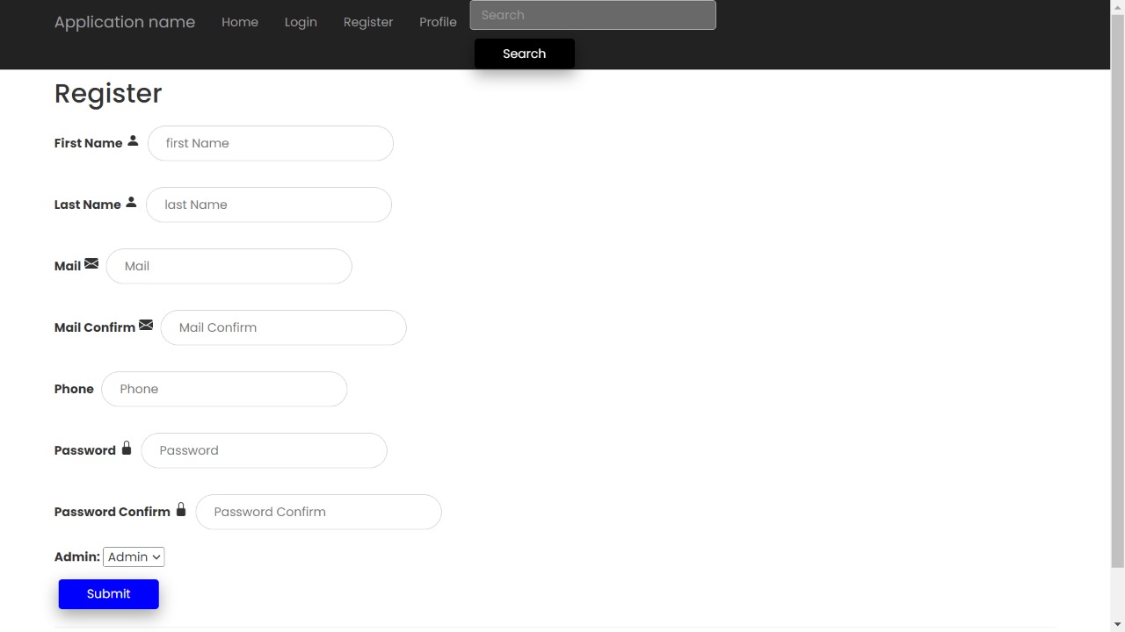The image size is (1125, 632).
Task: Focus the navbar Search text box
Action: click(x=592, y=15)
